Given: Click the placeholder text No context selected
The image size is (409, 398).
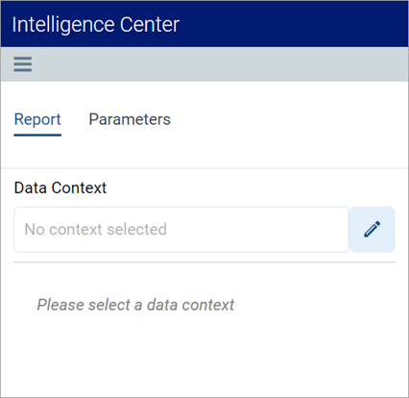Looking at the screenshot, I should click(96, 230).
